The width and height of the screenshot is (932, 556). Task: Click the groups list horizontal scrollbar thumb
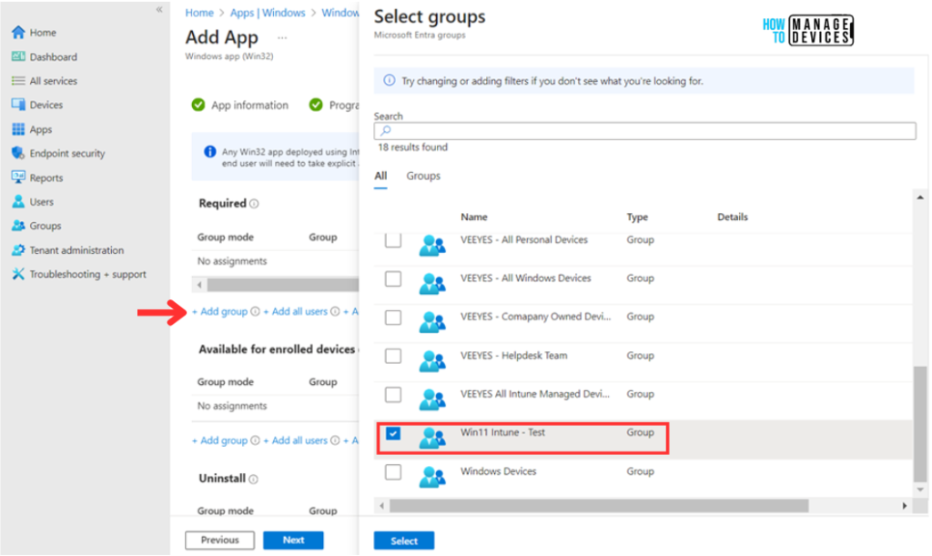point(599,506)
